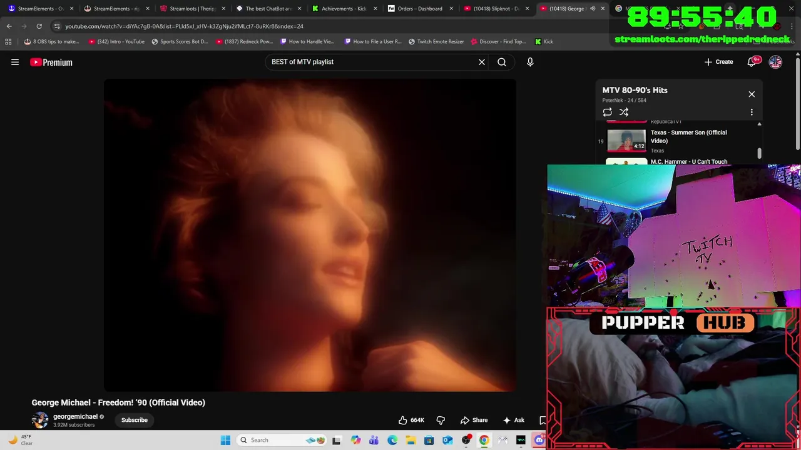Image resolution: width=801 pixels, height=450 pixels.
Task: Open 'Twitch Emote Resizer' bookmark
Action: (436, 41)
